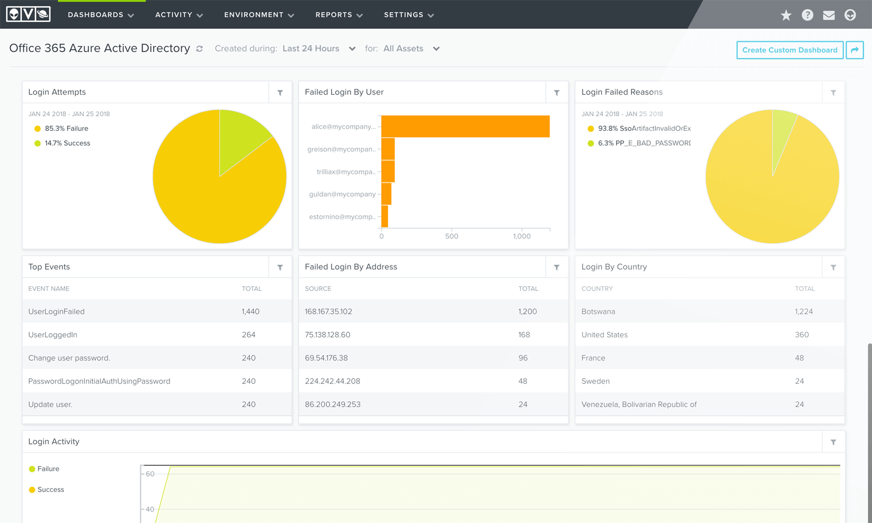
Task: Filter the Failed Login By User widget
Action: click(557, 92)
